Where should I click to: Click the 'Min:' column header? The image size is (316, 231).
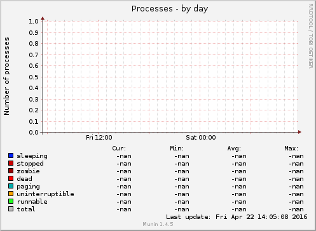(x=177, y=148)
